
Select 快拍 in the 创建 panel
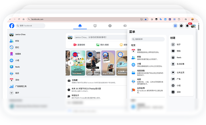(x=178, y=51)
